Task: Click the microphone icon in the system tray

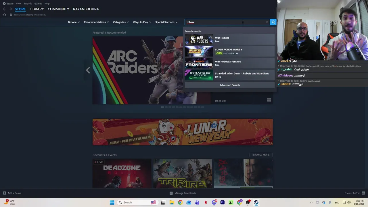Action: tap(330, 202)
